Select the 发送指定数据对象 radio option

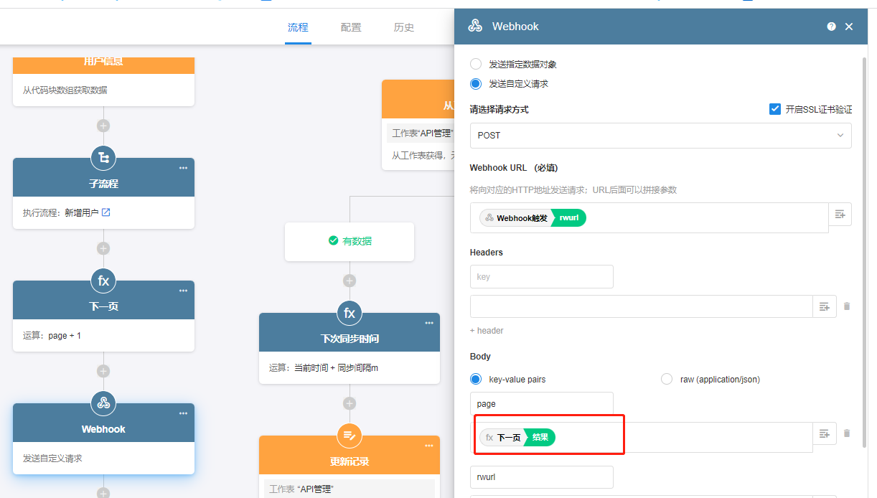[x=475, y=64]
